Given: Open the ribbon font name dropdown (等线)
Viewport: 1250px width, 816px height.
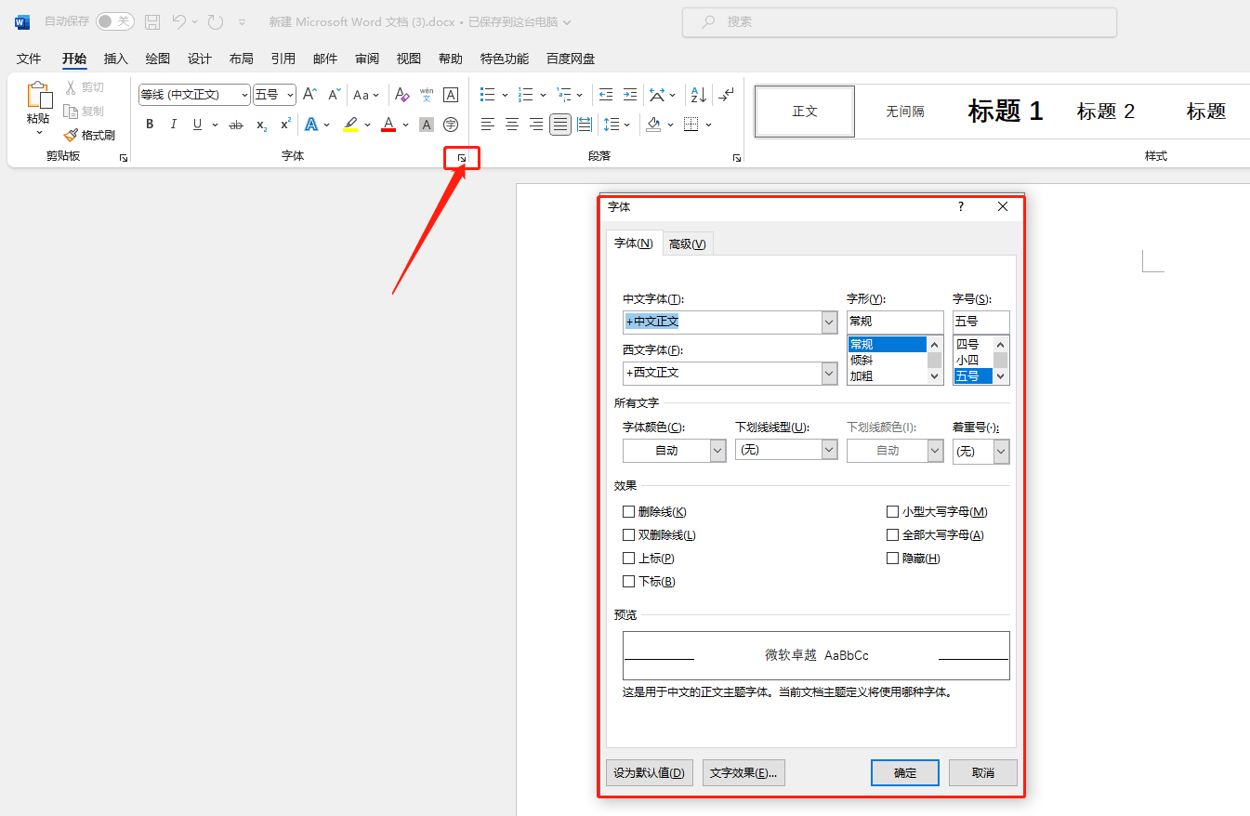Looking at the screenshot, I should click(x=244, y=95).
